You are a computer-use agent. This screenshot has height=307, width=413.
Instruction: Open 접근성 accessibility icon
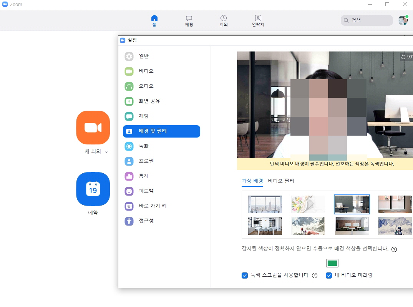pyautogui.click(x=129, y=221)
